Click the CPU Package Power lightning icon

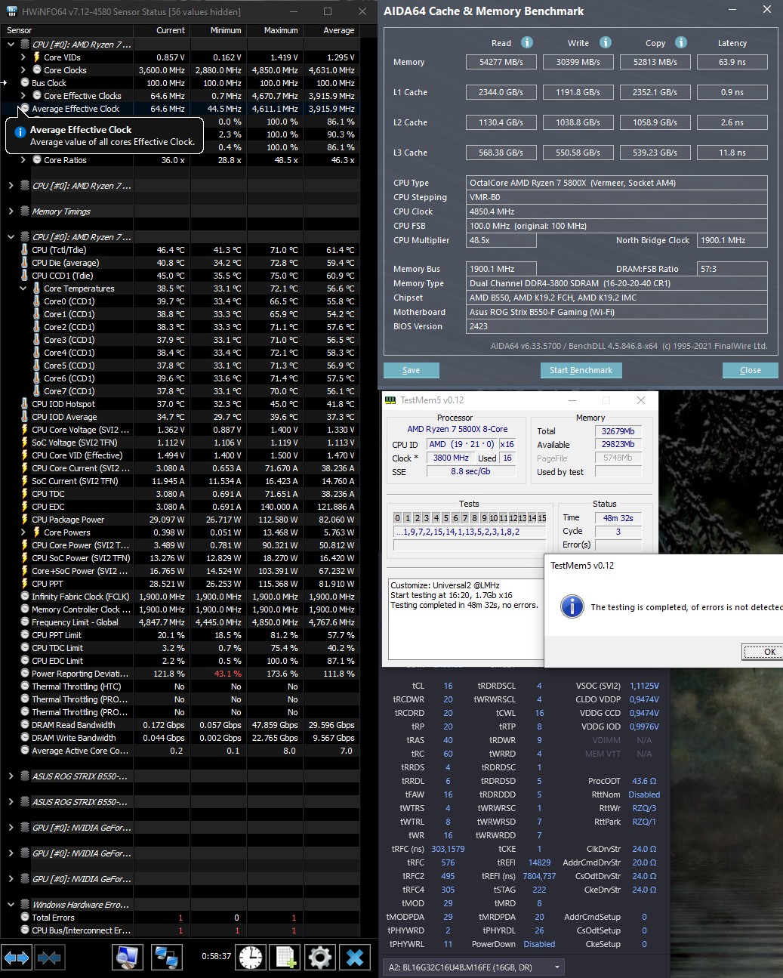coord(25,520)
